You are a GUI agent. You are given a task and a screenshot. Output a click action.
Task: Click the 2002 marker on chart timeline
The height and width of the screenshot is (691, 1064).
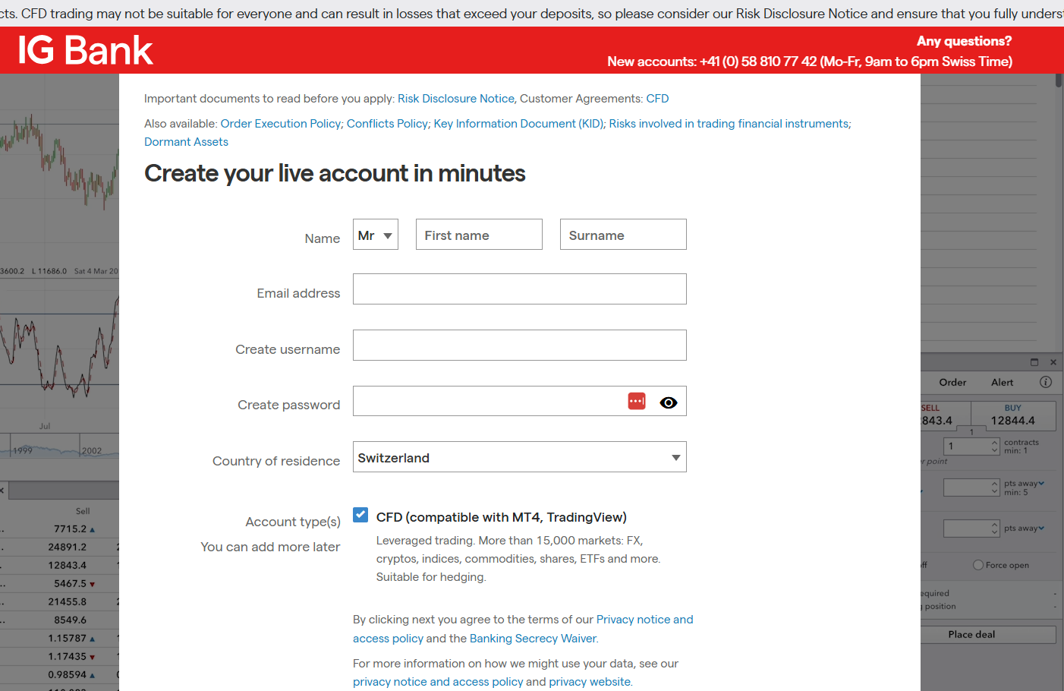[92, 450]
